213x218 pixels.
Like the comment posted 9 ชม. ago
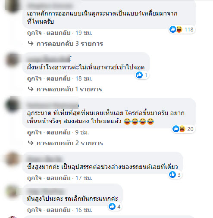(34, 132)
